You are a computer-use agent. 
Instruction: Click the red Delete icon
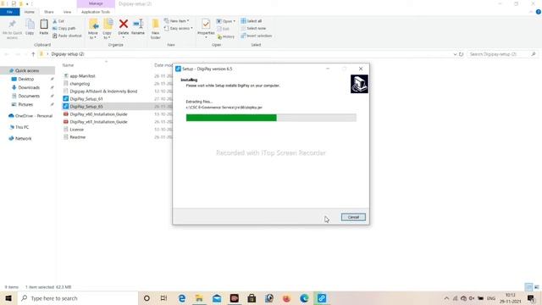pyautogui.click(x=124, y=25)
